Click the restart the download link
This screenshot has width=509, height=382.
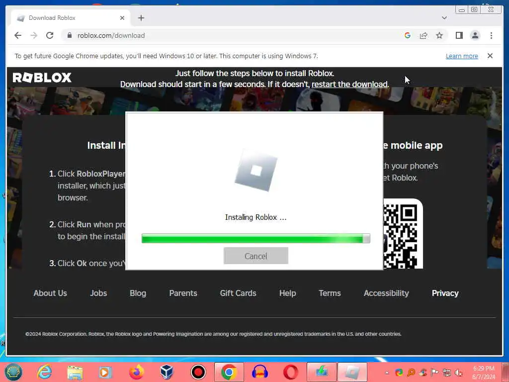pos(349,84)
